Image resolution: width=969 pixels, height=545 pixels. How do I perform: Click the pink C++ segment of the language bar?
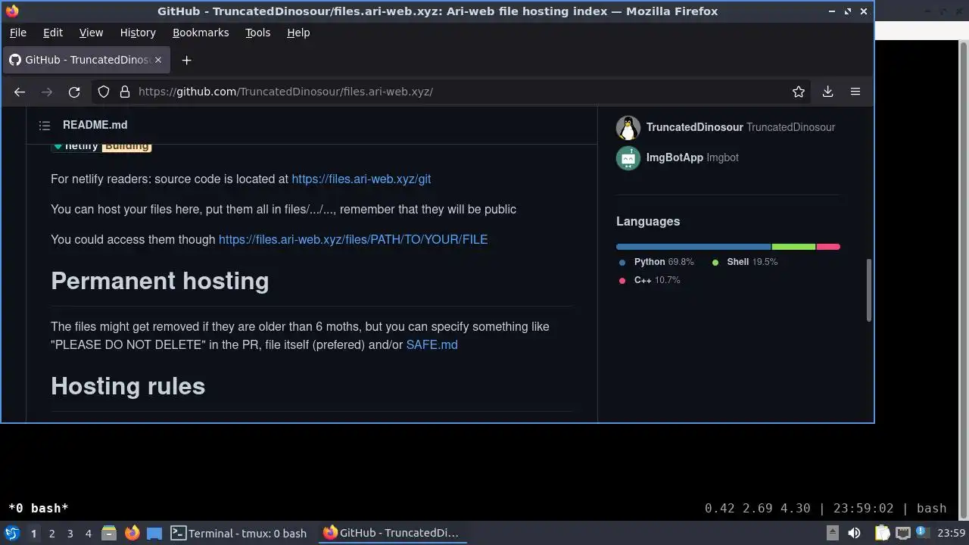(x=828, y=247)
